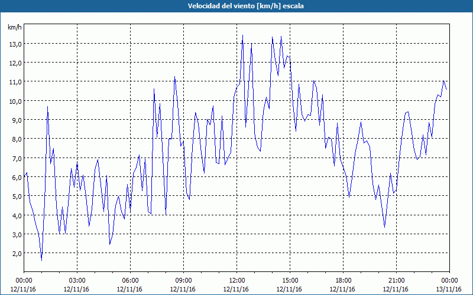Select the 7,0 y-axis value
Screen dimensions: 473x295
(17, 158)
